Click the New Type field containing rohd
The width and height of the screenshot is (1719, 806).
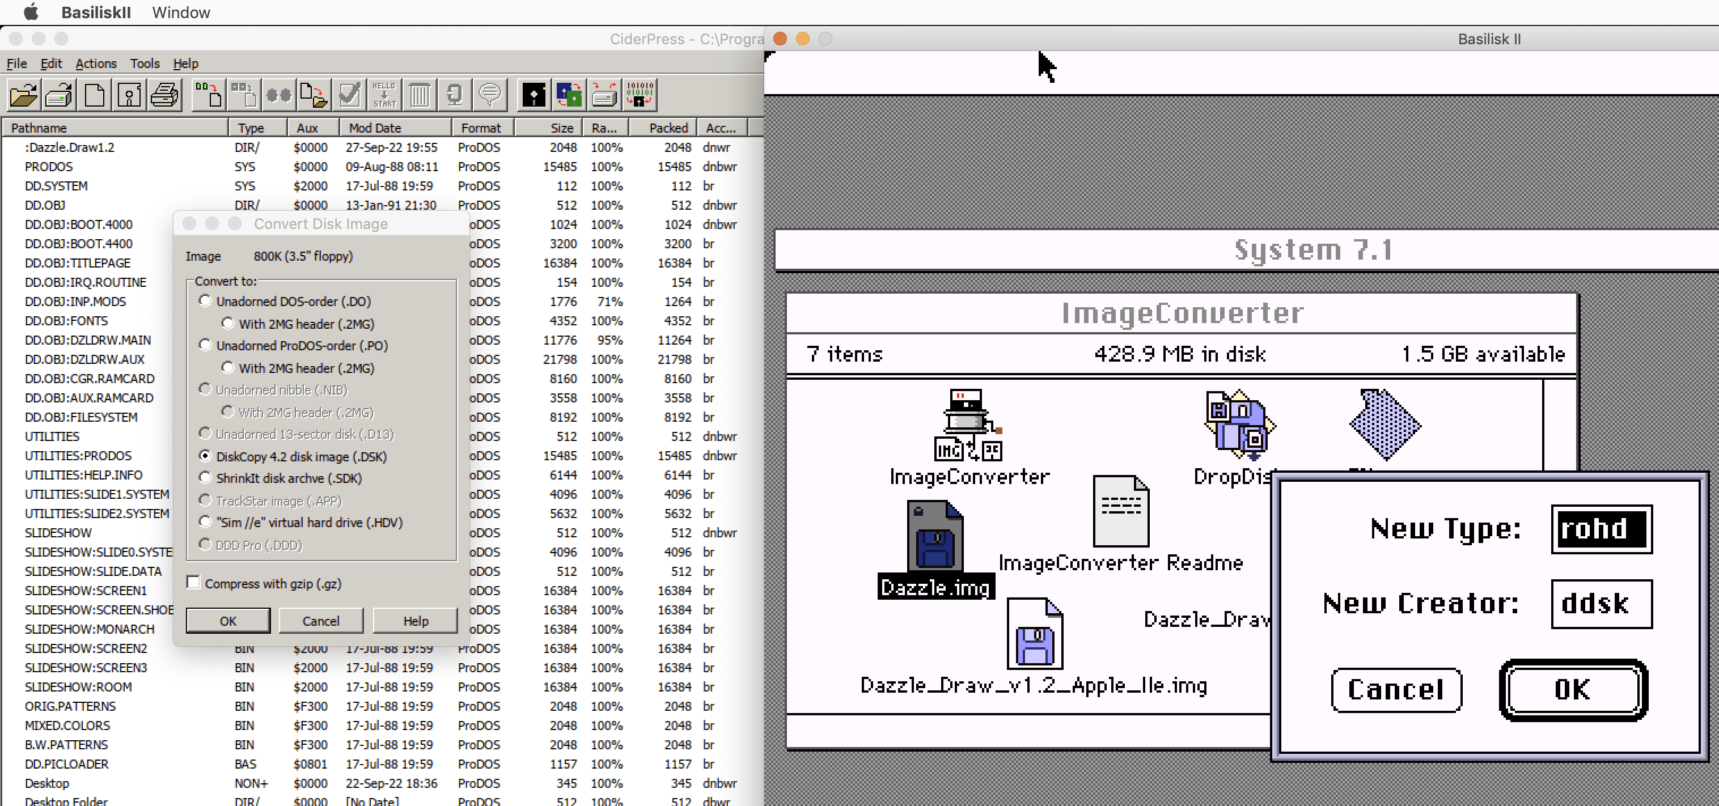click(x=1602, y=528)
